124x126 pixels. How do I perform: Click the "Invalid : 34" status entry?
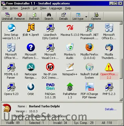(60, 123)
